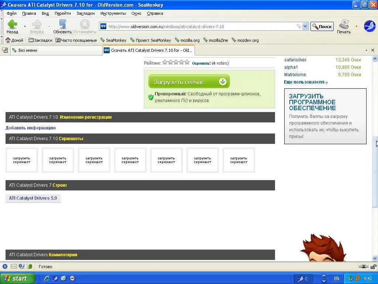This screenshot has height=284, width=378.
Task: Go back with the Назад arrow button
Action: (x=12, y=26)
